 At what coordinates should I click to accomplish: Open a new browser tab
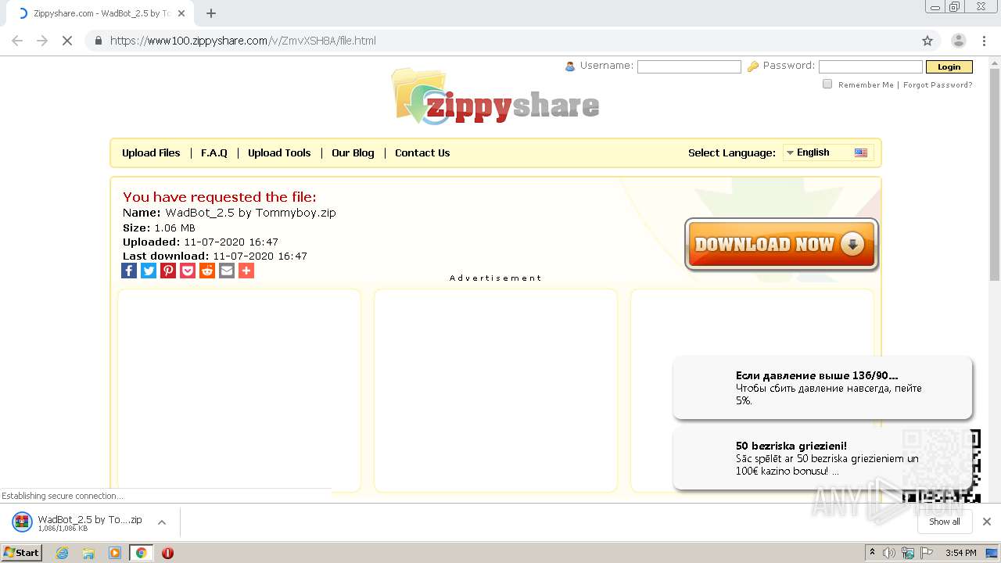pyautogui.click(x=211, y=13)
